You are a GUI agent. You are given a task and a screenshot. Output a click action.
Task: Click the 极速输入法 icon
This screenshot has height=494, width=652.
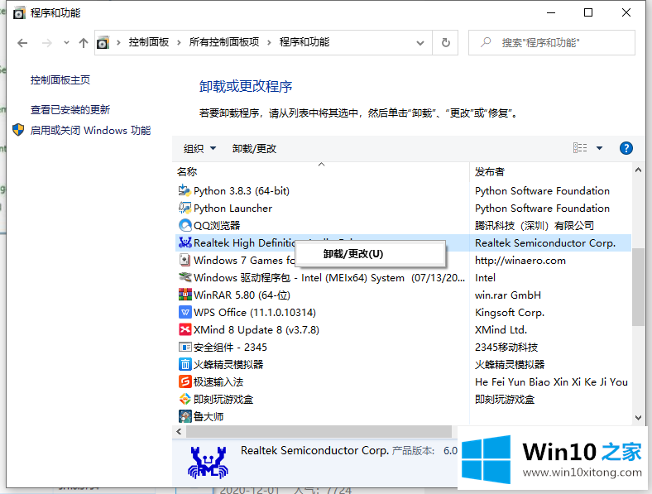click(x=185, y=381)
